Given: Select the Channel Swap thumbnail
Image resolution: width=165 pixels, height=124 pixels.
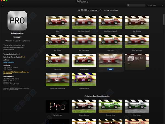Looking at the screenshot, I should tap(111, 106).
